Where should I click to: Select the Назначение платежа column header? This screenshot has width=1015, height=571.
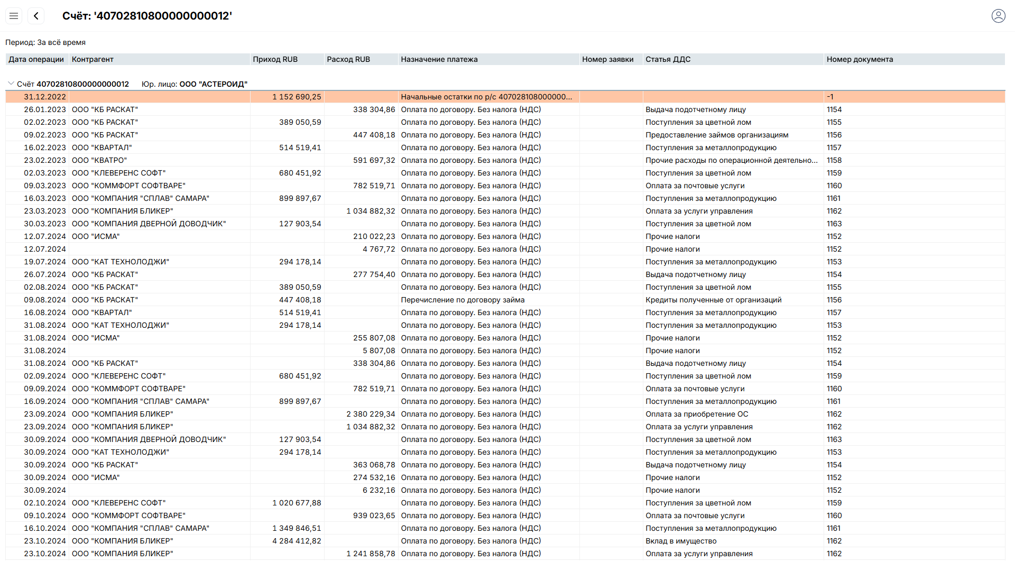click(x=439, y=59)
